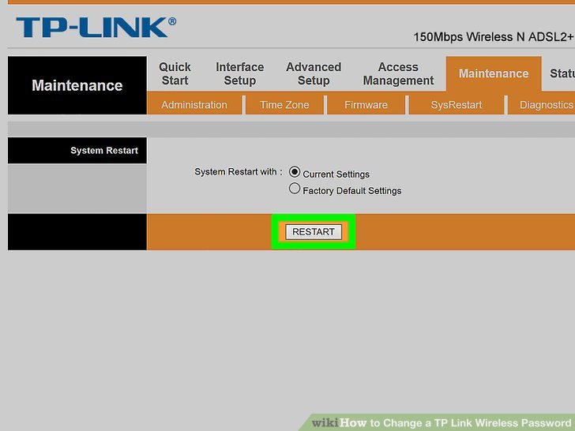Open the Quick Start tab
This screenshot has height=431, width=575.
pyautogui.click(x=175, y=73)
